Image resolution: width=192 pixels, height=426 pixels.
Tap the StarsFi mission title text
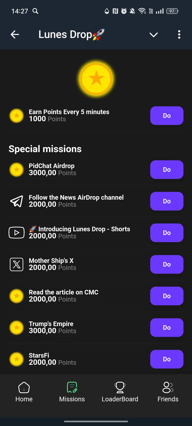(39, 355)
